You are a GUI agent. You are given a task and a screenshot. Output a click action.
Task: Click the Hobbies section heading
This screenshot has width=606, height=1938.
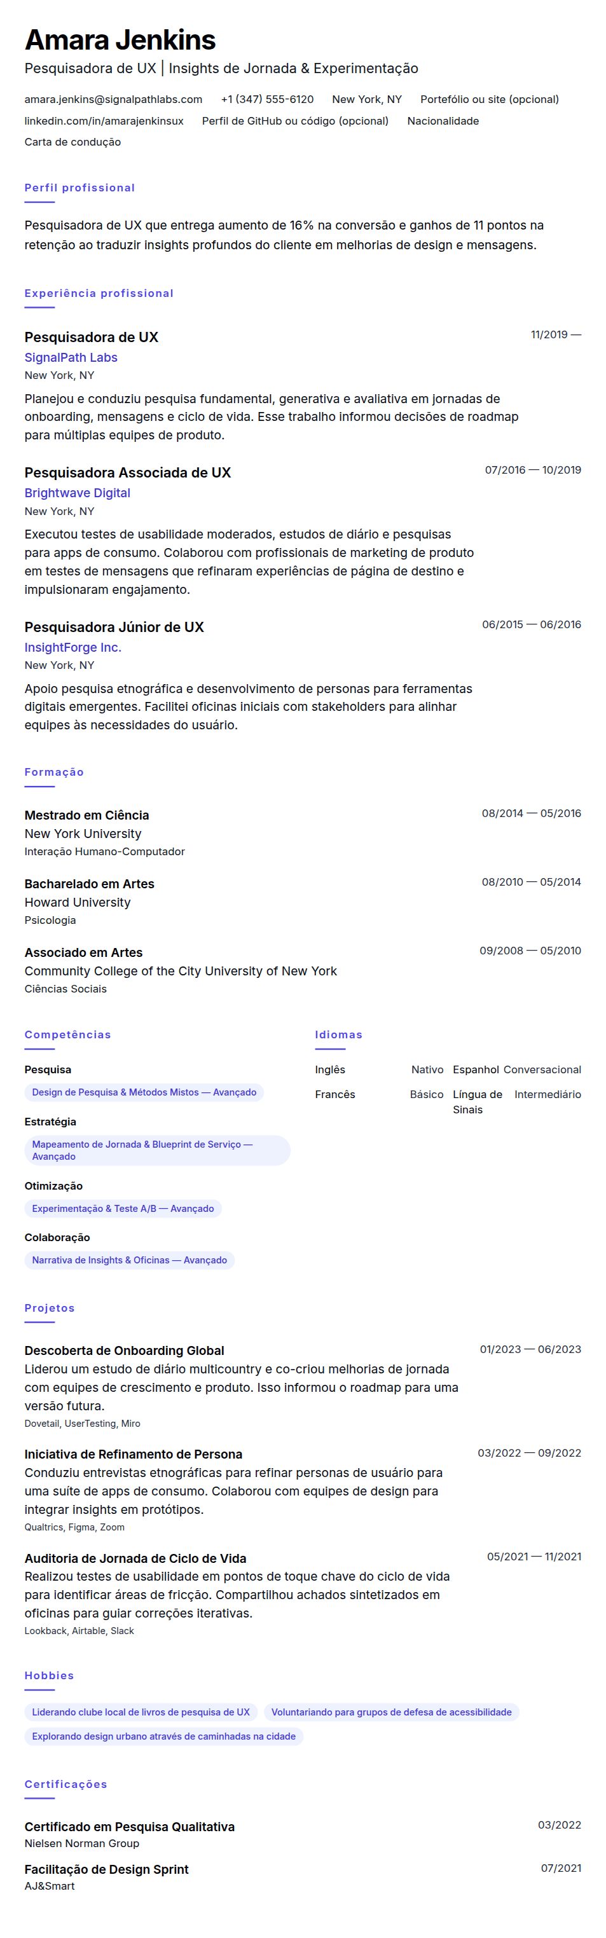click(x=49, y=1676)
